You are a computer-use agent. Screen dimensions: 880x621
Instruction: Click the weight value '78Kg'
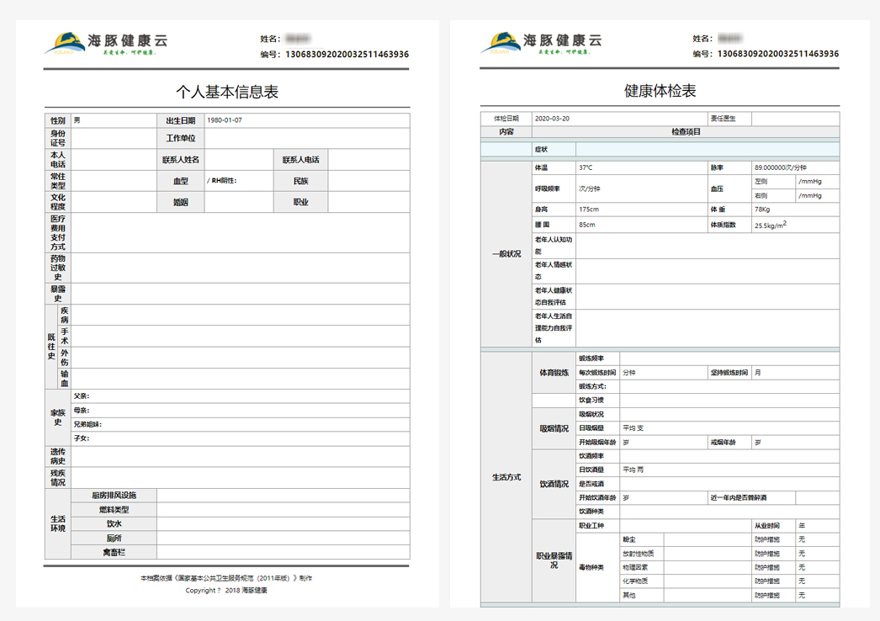[762, 210]
